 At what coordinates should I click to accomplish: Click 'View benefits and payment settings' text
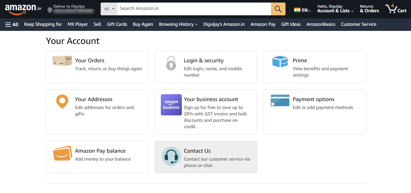tap(320, 72)
